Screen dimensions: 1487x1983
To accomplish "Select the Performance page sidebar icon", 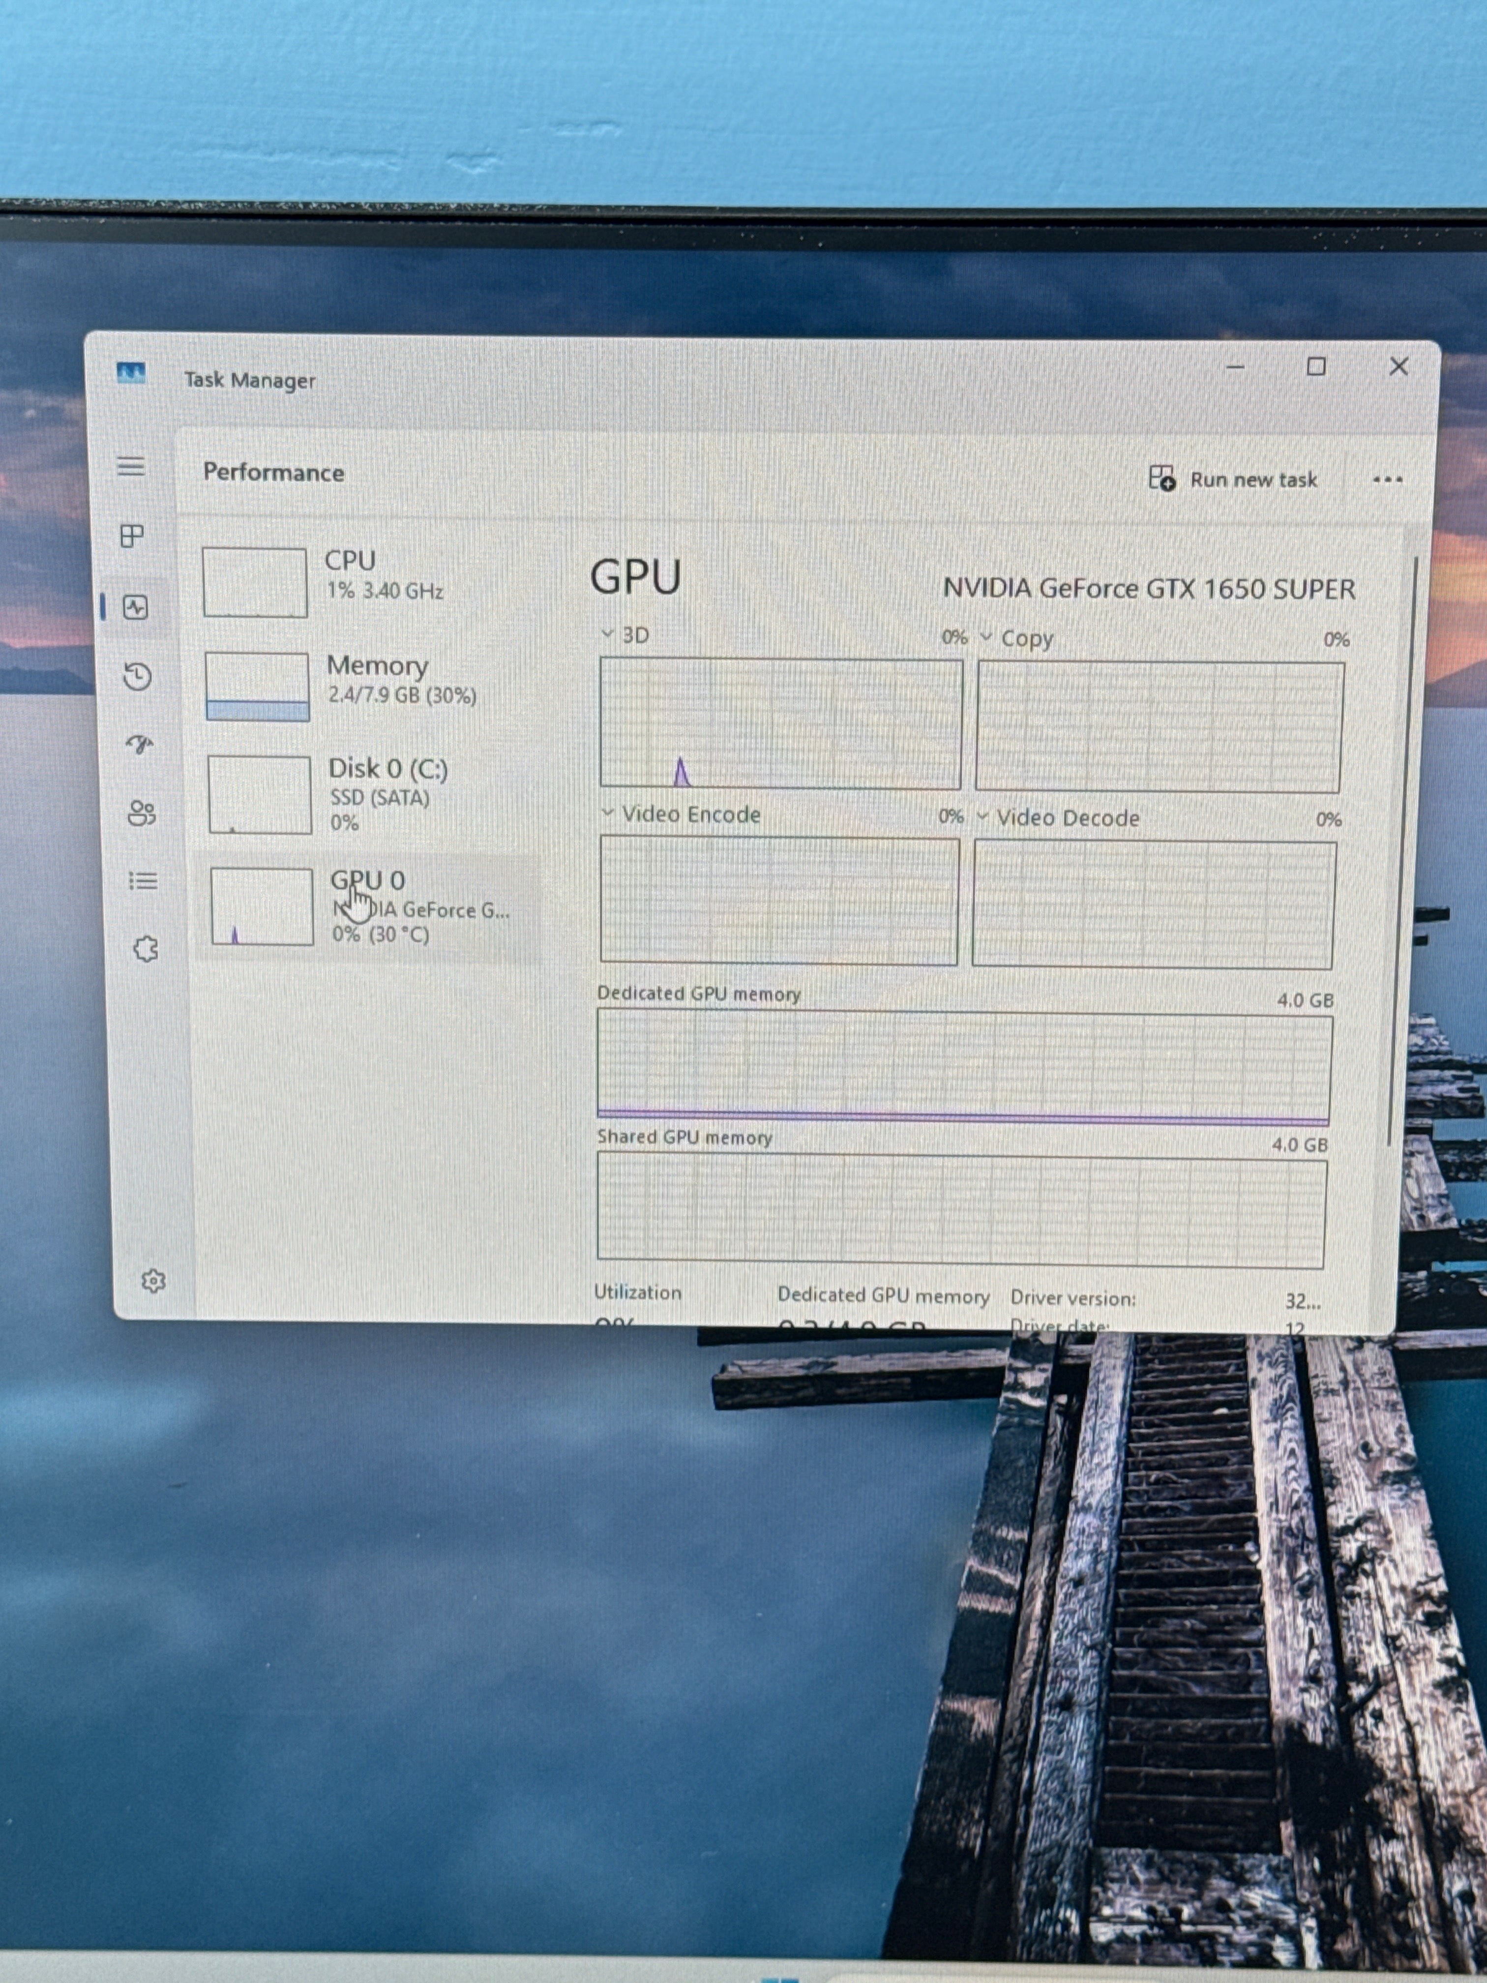I will pos(135,608).
